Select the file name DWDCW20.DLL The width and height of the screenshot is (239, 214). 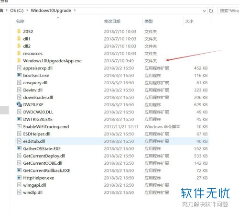38,112
